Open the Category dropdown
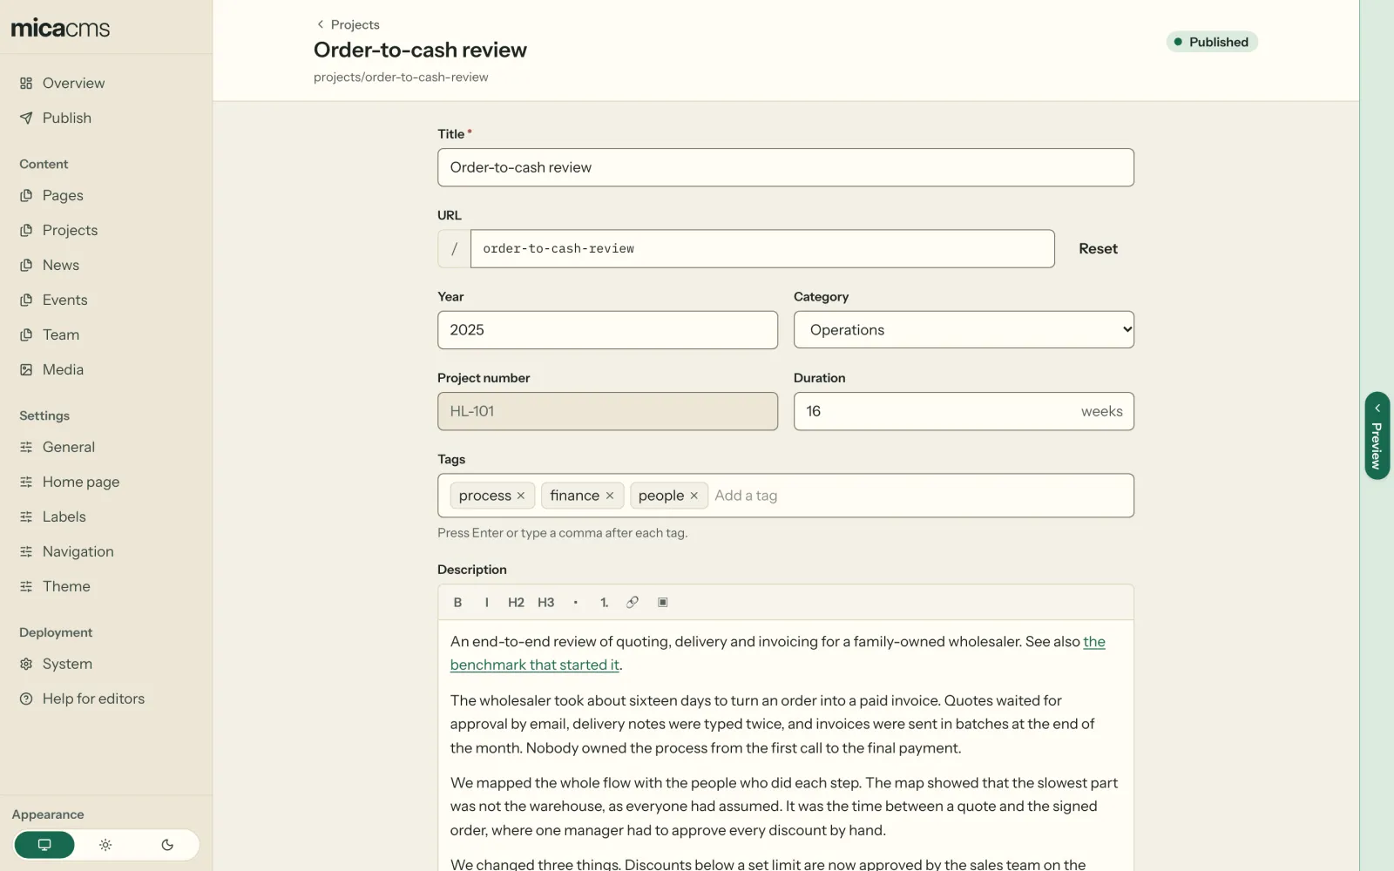The image size is (1394, 871). tap(964, 330)
